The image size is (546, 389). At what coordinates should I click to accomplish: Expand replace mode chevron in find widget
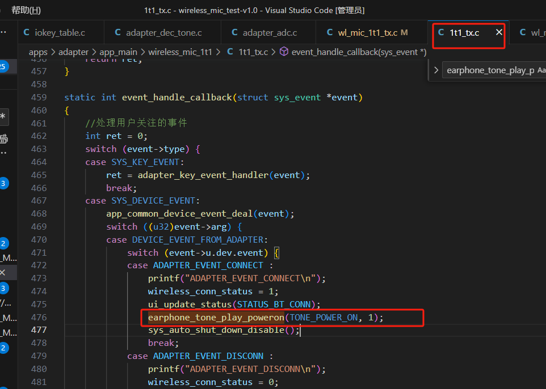pyautogui.click(x=436, y=70)
